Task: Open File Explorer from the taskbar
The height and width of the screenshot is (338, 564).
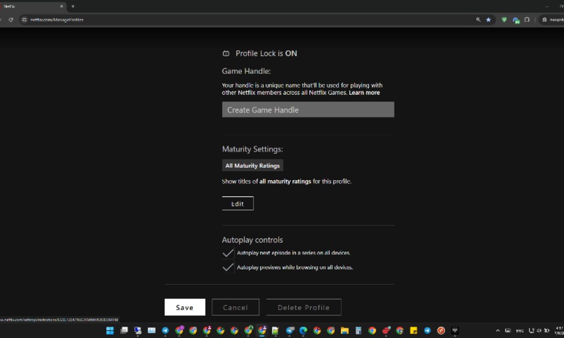Action: point(345,331)
